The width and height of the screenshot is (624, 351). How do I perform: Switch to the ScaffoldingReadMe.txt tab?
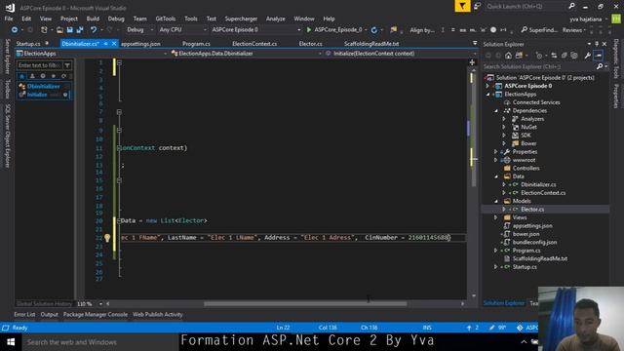(371, 44)
